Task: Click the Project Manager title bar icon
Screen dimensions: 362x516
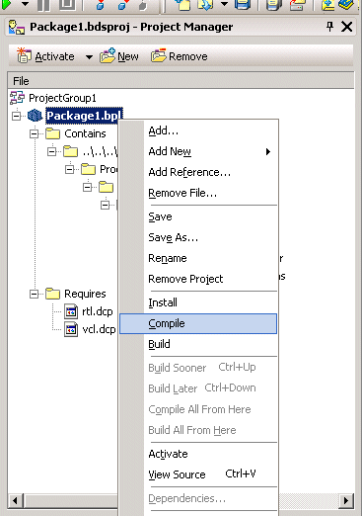Action: (17, 27)
